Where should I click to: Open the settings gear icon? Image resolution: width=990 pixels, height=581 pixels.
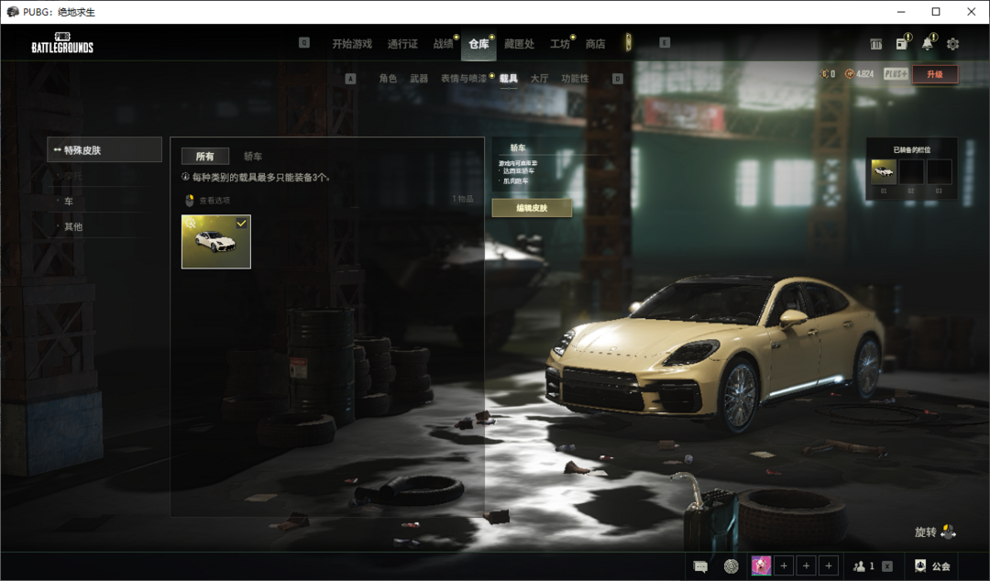click(x=952, y=44)
